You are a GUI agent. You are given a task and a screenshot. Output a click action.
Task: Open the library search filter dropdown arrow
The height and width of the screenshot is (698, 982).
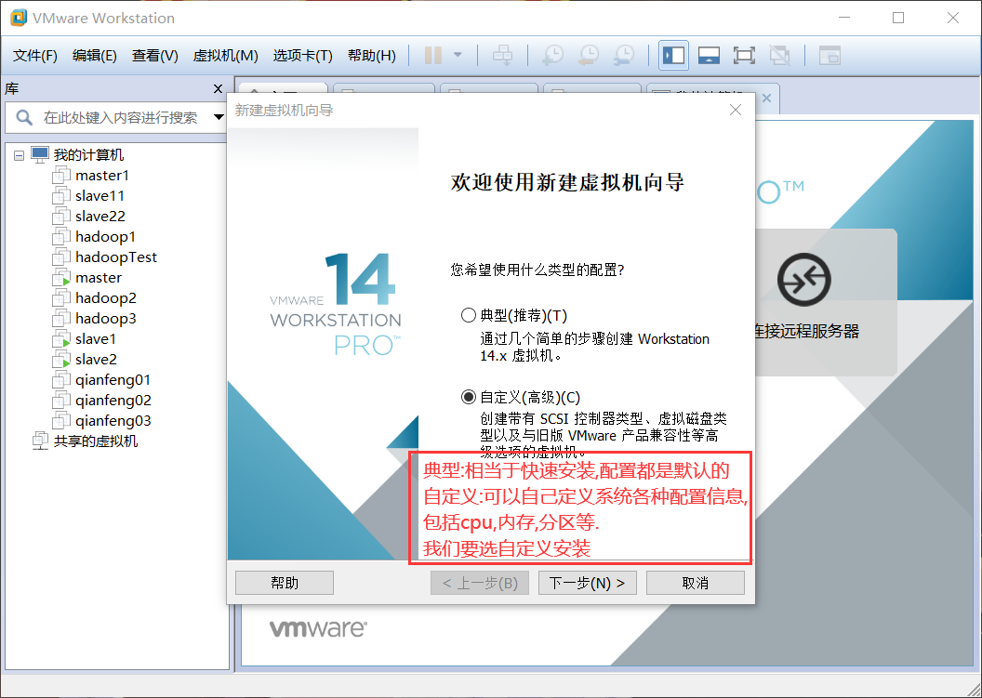219,117
